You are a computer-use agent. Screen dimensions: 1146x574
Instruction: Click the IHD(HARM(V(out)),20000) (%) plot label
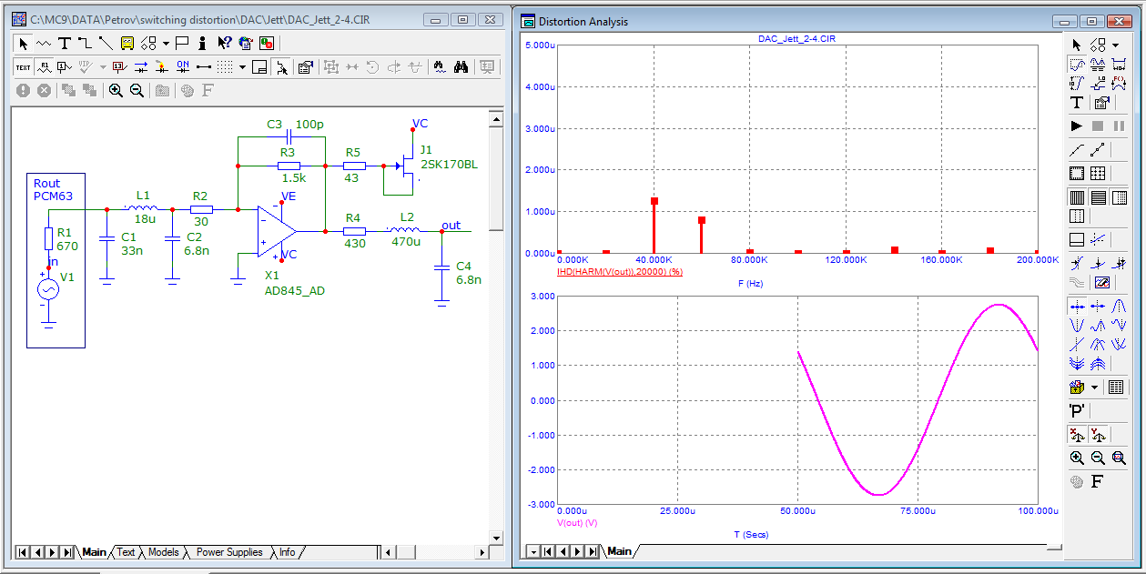(619, 272)
